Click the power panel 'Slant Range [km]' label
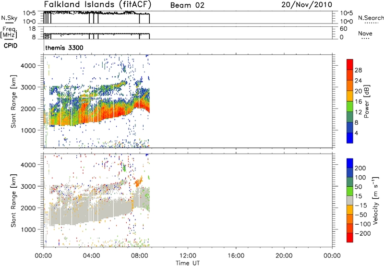The width and height of the screenshot is (384, 266). tap(13, 101)
